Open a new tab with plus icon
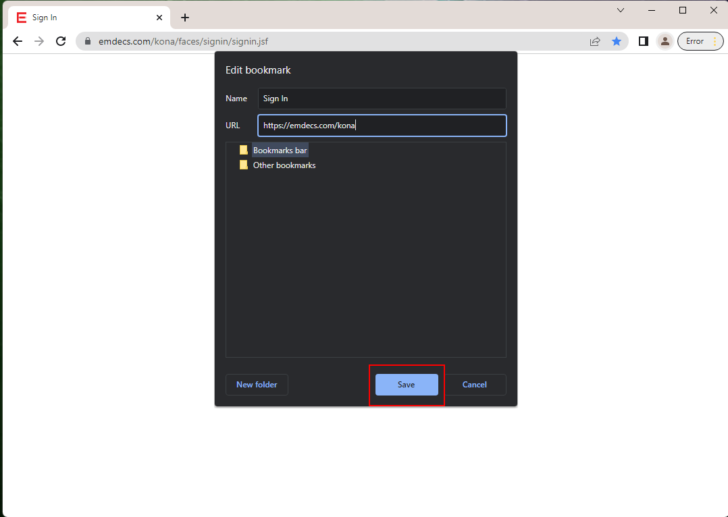This screenshot has width=728, height=517. pyautogui.click(x=185, y=18)
